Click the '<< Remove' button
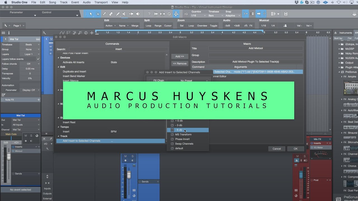The height and width of the screenshot is (201, 358). point(180,63)
